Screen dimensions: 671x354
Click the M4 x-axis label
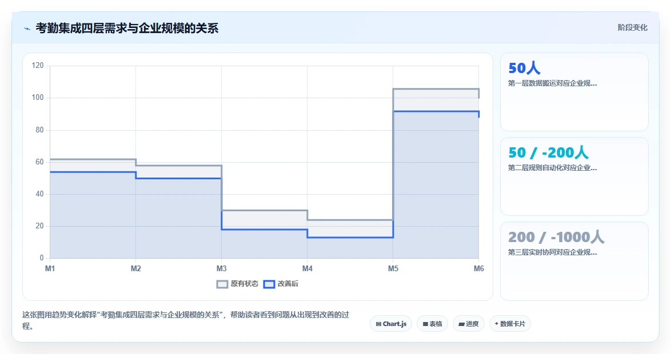307,268
